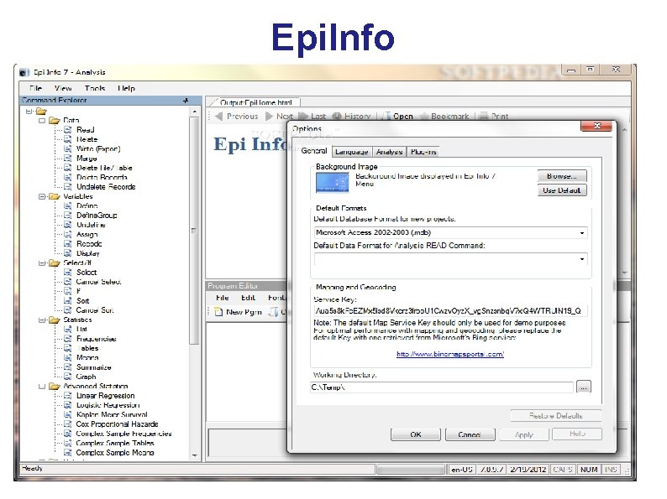Click the Linear Regression command icon
The height and width of the screenshot is (499, 667).
(67, 395)
